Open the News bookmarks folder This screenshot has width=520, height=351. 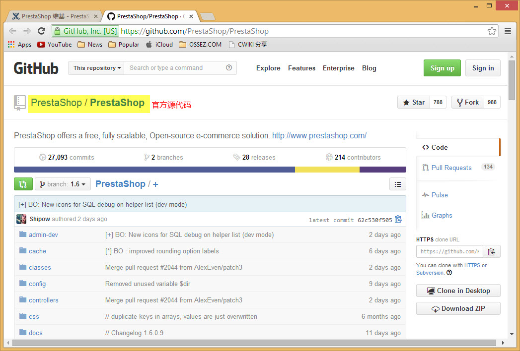[90, 45]
